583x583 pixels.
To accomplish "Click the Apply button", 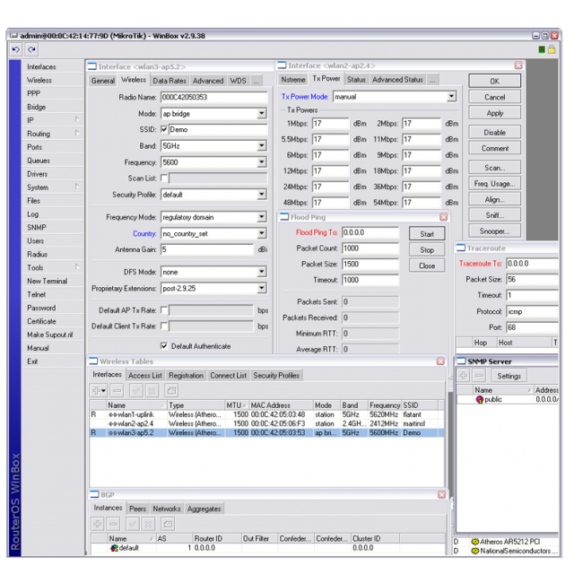I will tap(494, 113).
